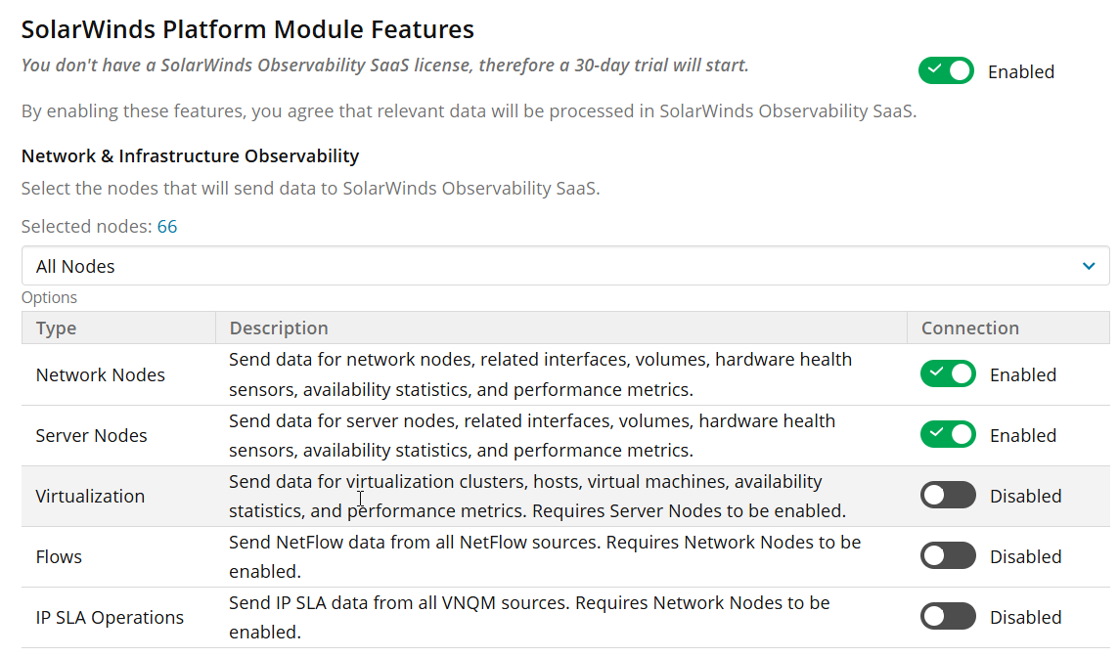
Task: Toggle the main SolarWinds Platform Module Features switch
Action: pyautogui.click(x=946, y=71)
